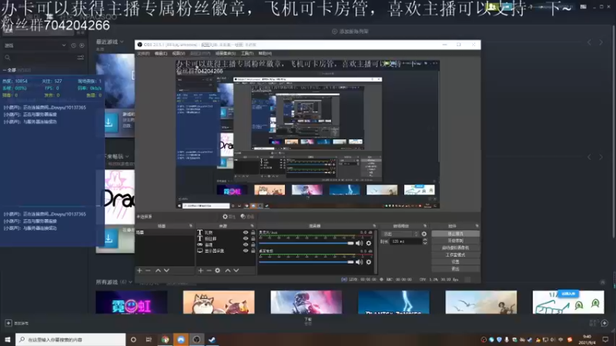The width and height of the screenshot is (616, 346).
Task: Move scene up in OBS scenes panel
Action: (158, 271)
